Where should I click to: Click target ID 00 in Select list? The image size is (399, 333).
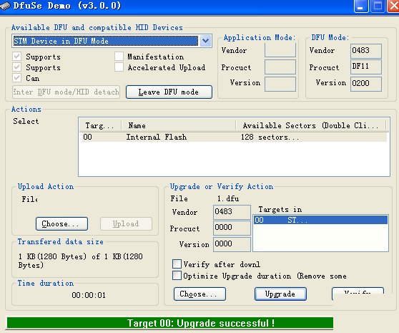87,137
